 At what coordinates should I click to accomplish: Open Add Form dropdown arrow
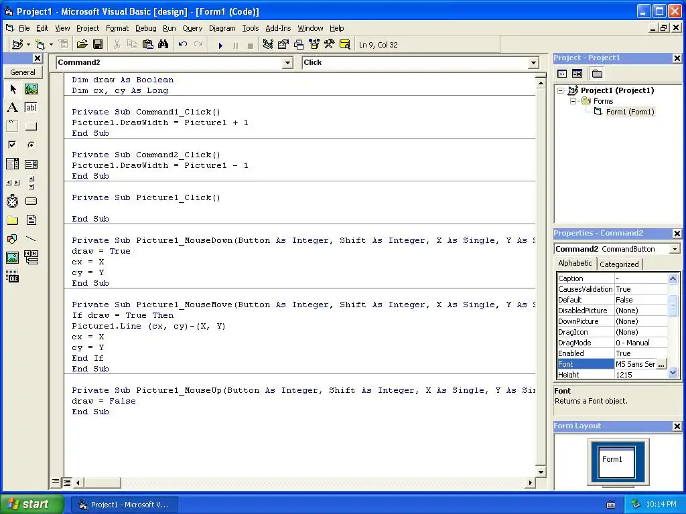(x=51, y=45)
